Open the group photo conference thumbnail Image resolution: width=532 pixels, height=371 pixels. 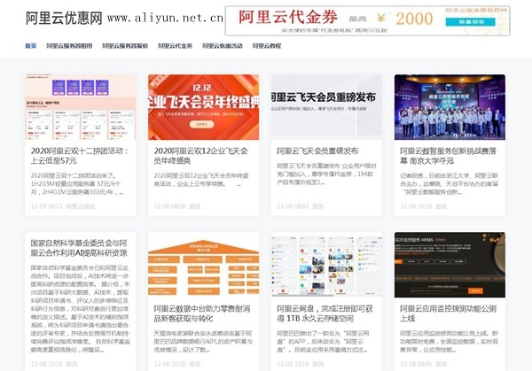coord(450,107)
